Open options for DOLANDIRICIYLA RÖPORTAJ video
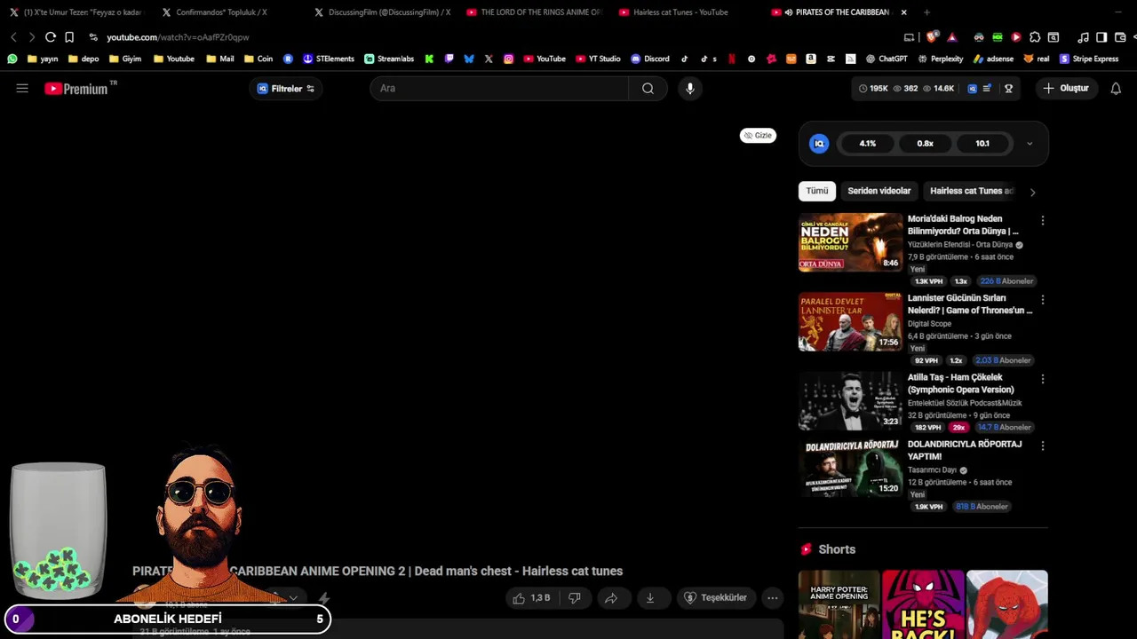The height and width of the screenshot is (639, 1137). tap(1043, 446)
